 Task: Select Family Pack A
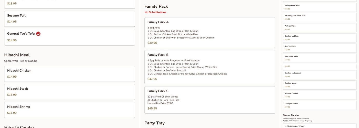click(210, 33)
